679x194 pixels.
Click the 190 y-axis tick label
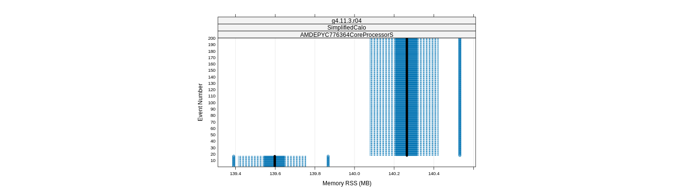coord(211,45)
